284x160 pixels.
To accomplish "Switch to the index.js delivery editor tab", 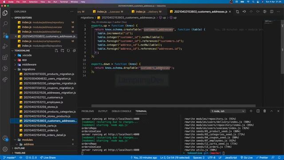I will click(146, 12).
